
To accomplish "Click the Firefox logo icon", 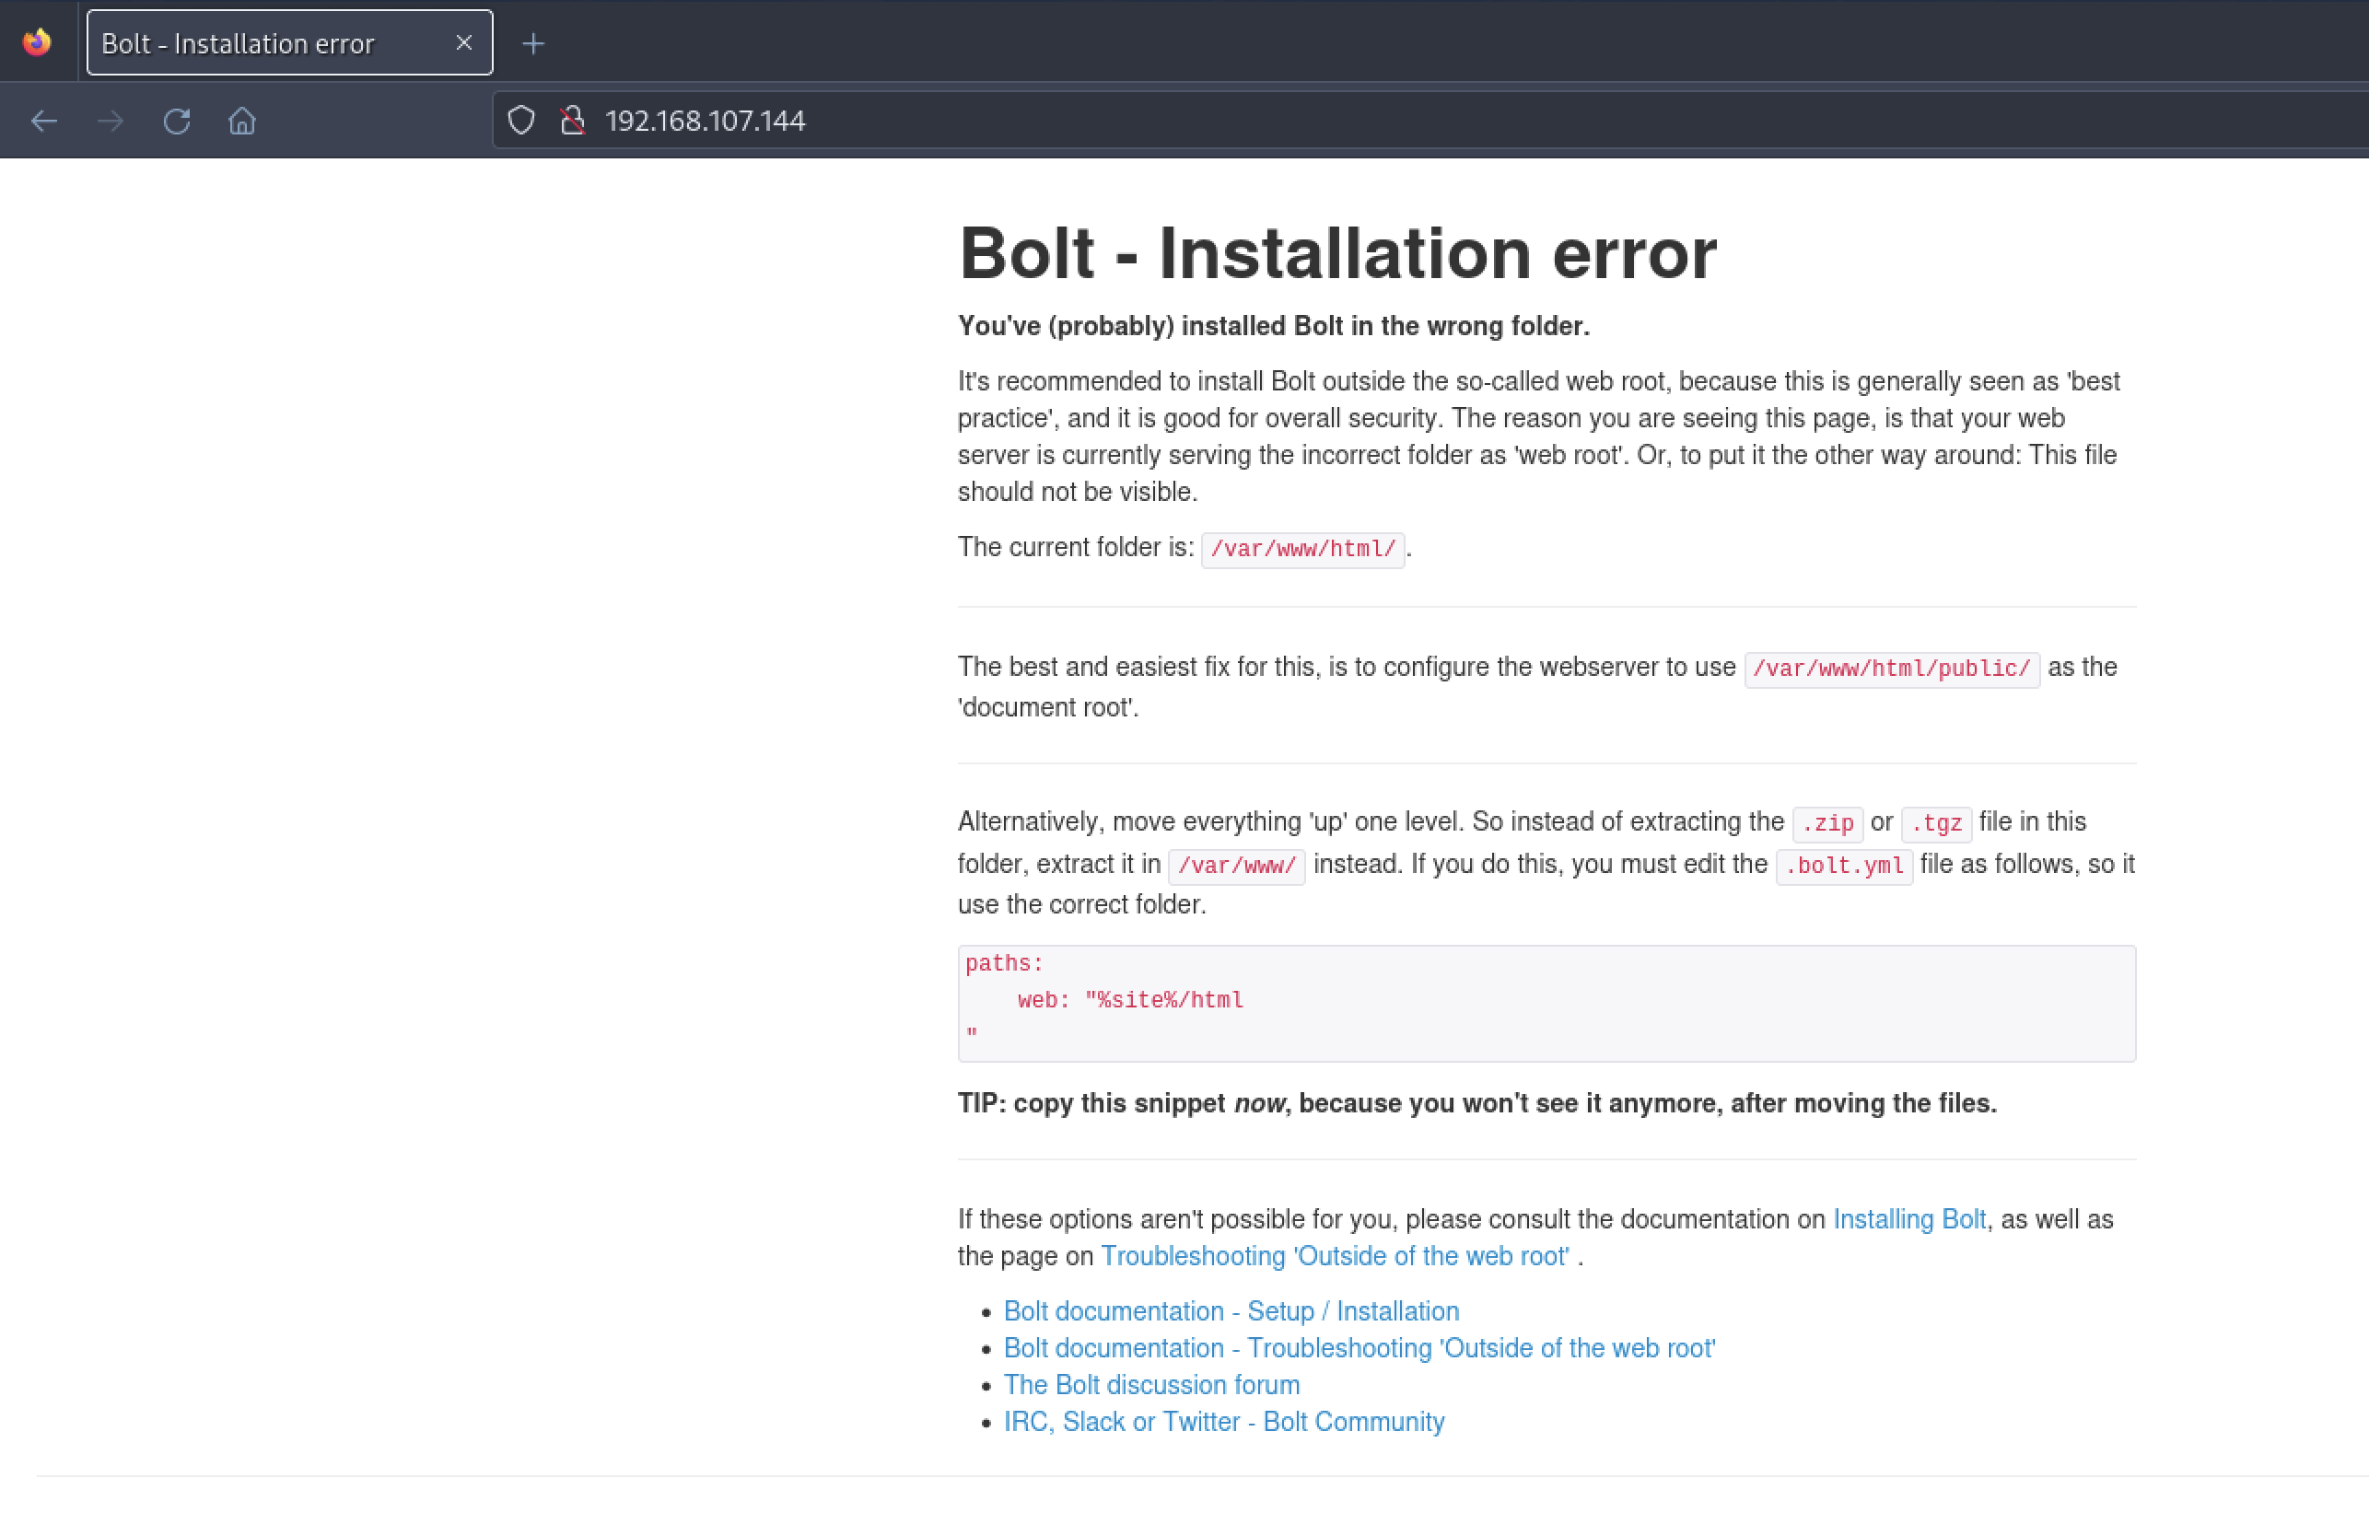I will 37,41.
